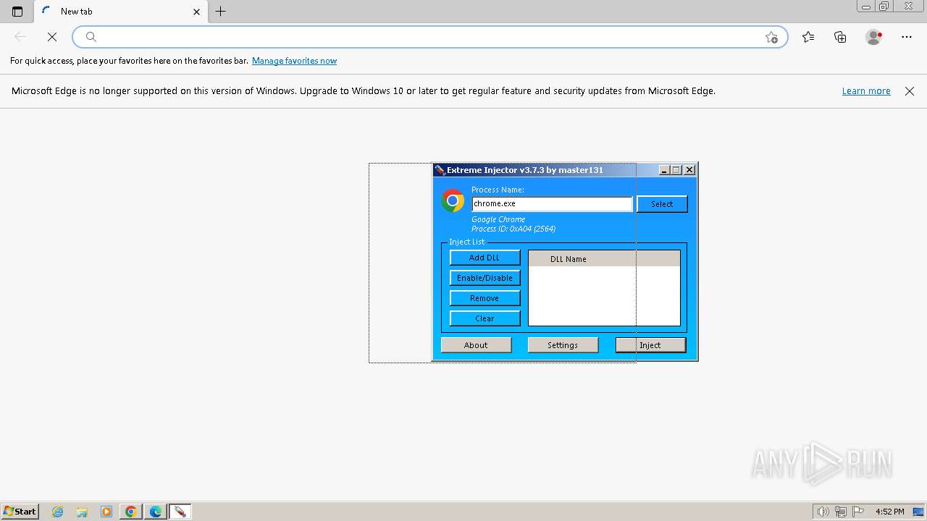Open Windows Media Player from taskbar
This screenshot has height=521, width=927.
(106, 512)
